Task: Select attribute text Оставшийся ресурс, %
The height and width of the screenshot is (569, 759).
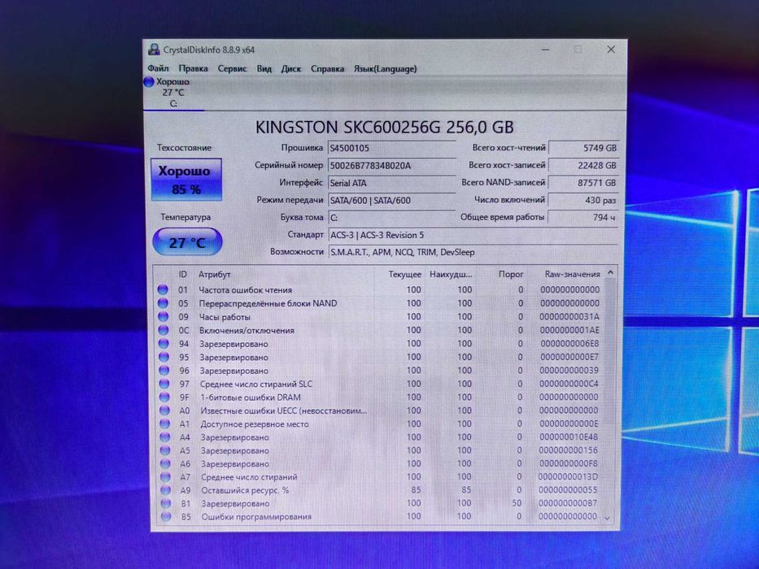Action: click(x=245, y=490)
